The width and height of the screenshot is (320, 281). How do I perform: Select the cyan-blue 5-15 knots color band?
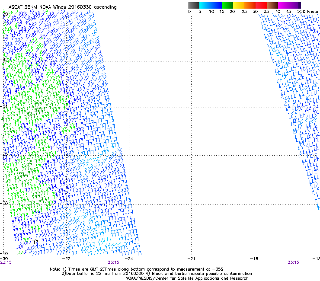(211, 5)
